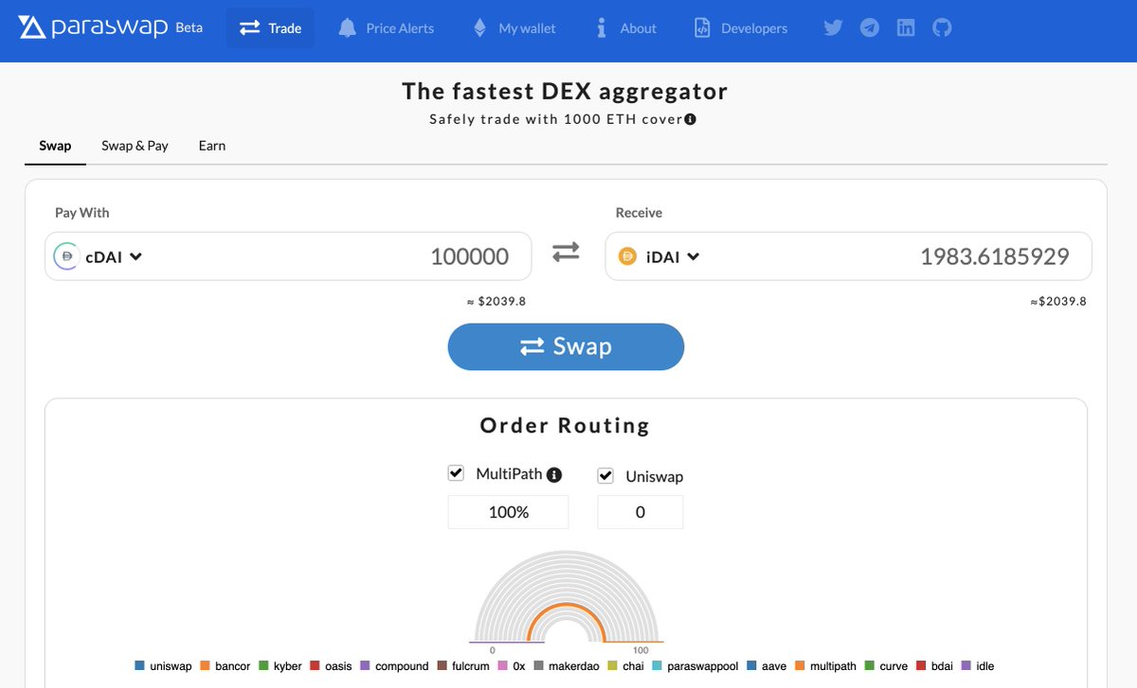The height and width of the screenshot is (688, 1137).
Task: Click the multipath legend swatch
Action: (801, 666)
